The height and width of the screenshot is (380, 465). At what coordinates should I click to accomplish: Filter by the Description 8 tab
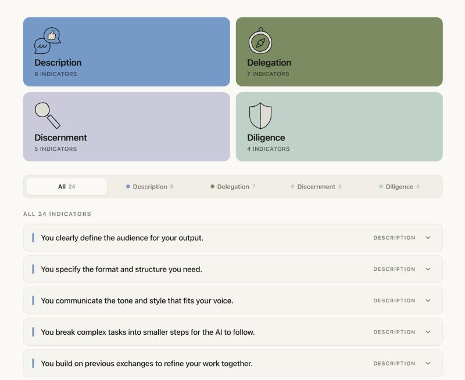tap(150, 187)
